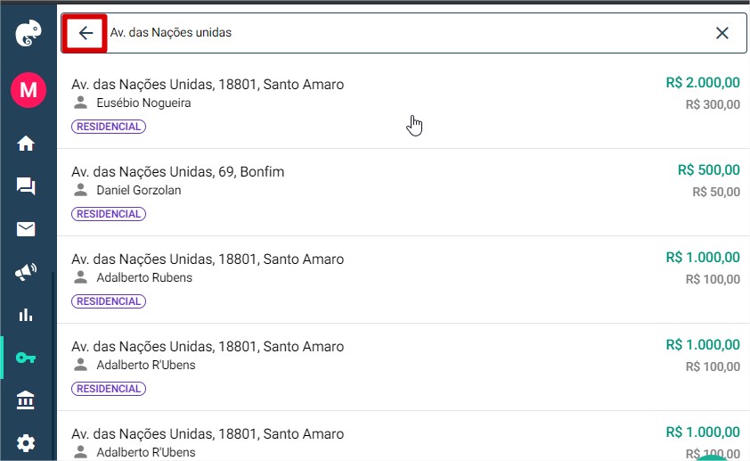
Task: Open the mail envelope icon
Action: point(26,229)
